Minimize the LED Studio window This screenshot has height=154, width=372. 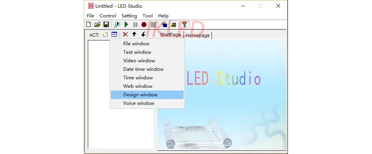point(243,6)
